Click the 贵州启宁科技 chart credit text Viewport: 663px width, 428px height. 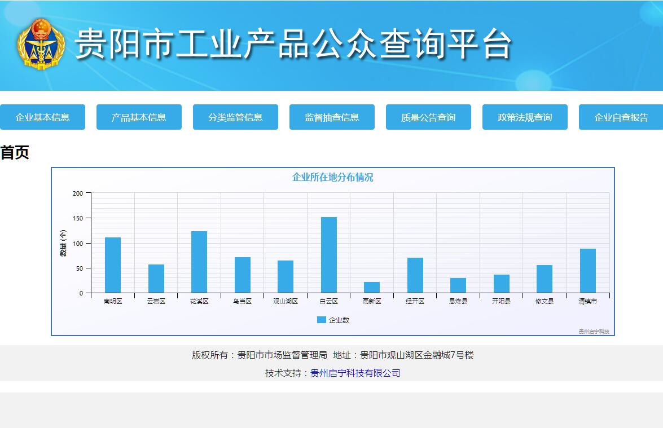(x=594, y=332)
